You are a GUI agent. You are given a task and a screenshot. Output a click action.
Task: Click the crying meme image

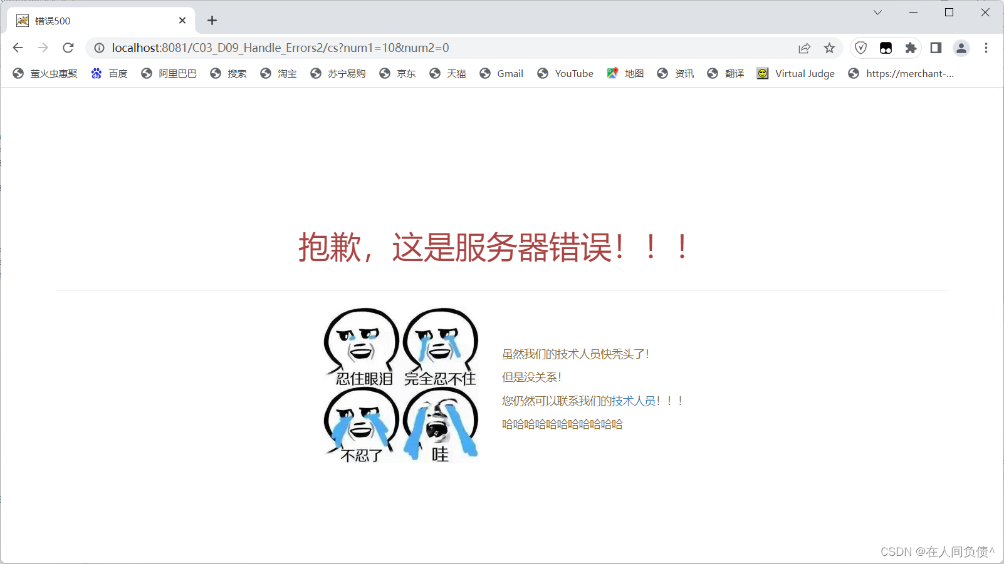point(401,385)
